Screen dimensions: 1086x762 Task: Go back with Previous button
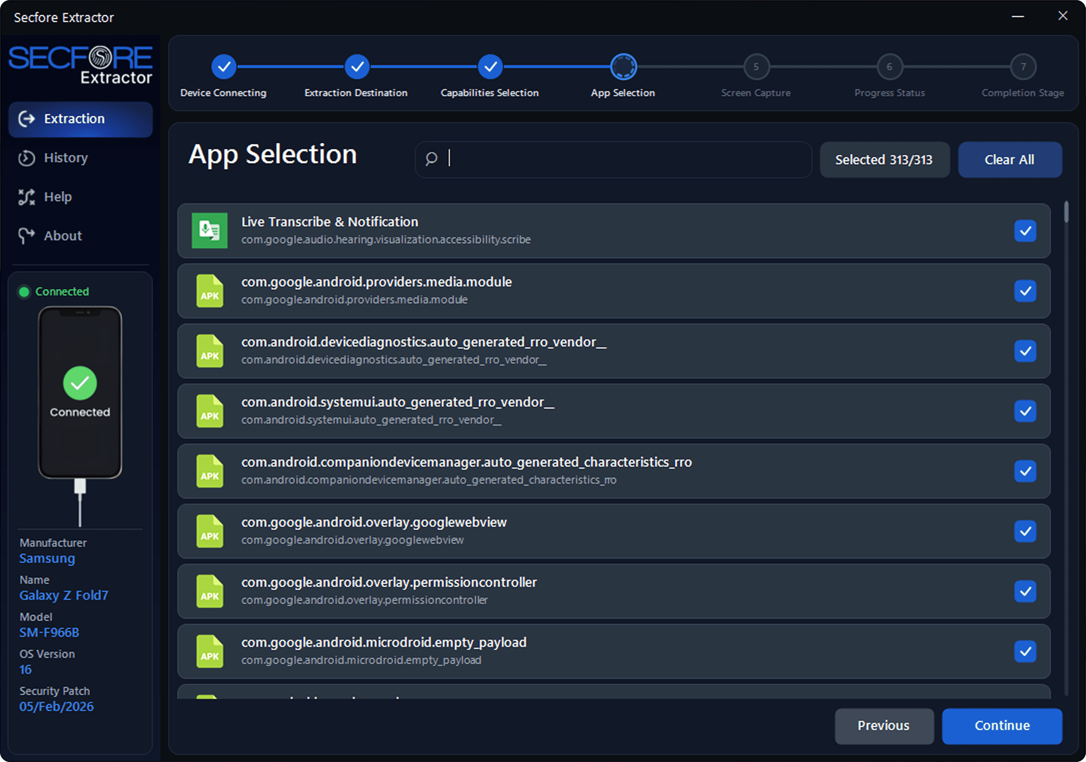[884, 726]
